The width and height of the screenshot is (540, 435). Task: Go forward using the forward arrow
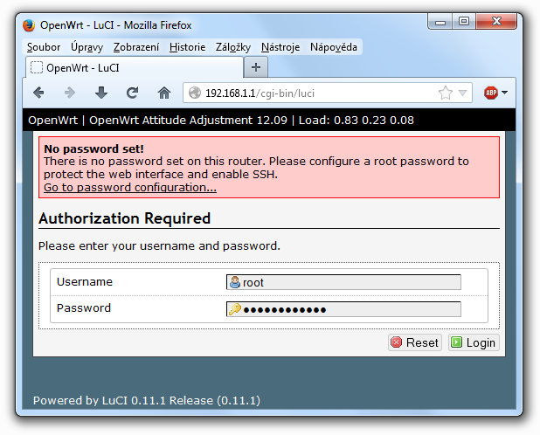pos(70,93)
